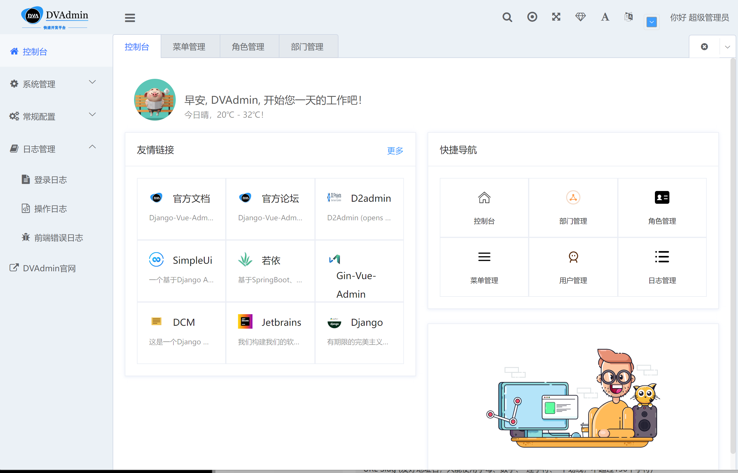Click the three-line 菜单管理 shortcut icon
The image size is (738, 473).
484,257
